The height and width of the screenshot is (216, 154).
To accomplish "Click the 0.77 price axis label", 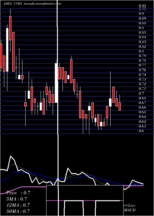I will [x=142, y=65].
